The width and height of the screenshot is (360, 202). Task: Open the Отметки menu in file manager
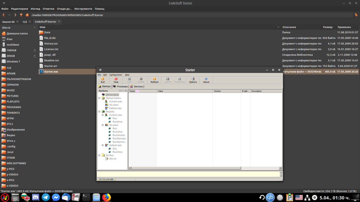point(48,9)
